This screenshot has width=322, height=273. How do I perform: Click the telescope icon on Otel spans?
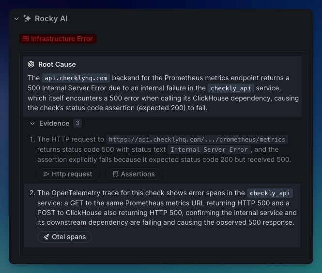(46, 237)
